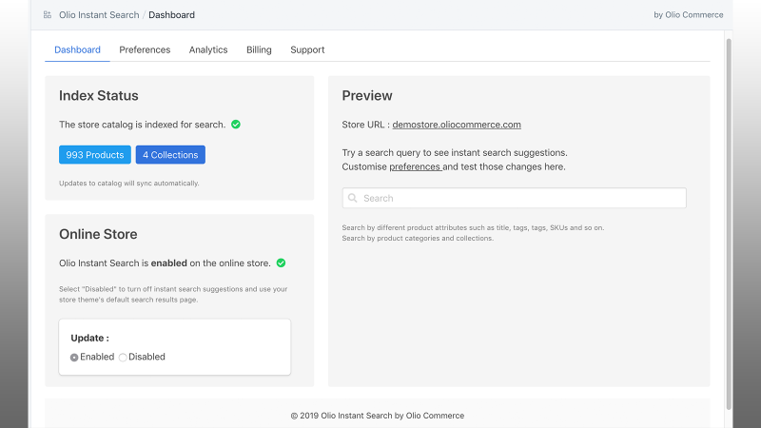The height and width of the screenshot is (428, 761).
Task: Click 'Search by product categories and collections' hint
Action: (418, 239)
